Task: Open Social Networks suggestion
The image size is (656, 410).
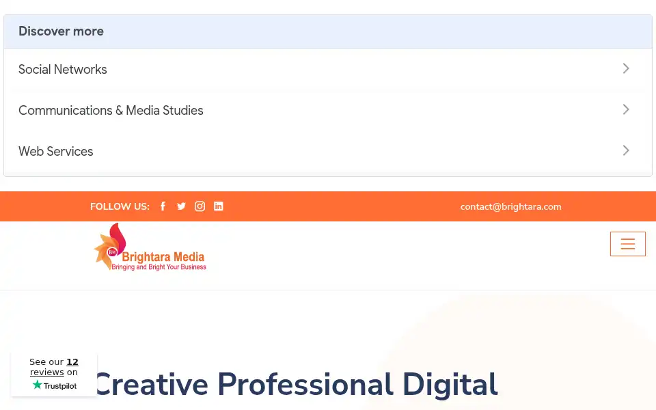Action: click(x=328, y=69)
